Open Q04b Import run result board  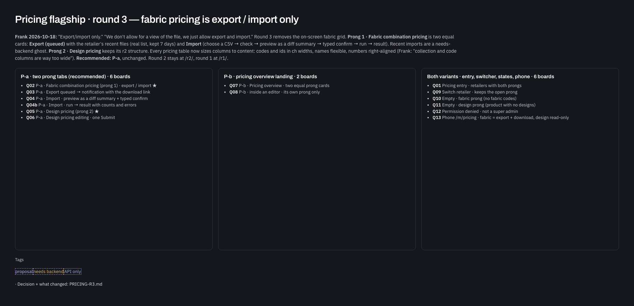[x=81, y=105]
